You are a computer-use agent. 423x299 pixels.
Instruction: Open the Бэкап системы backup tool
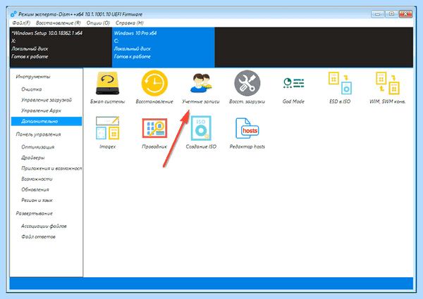(x=107, y=87)
